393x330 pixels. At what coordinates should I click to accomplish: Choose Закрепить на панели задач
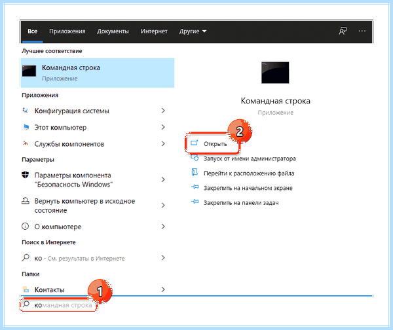(x=241, y=203)
